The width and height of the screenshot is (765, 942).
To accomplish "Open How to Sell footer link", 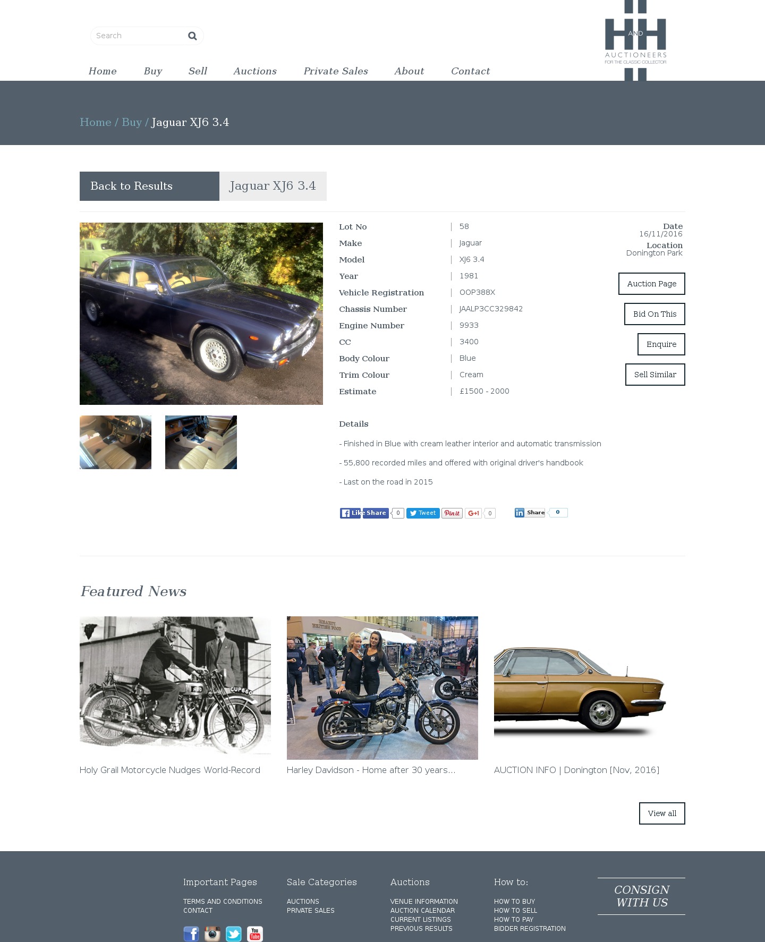I will click(515, 911).
